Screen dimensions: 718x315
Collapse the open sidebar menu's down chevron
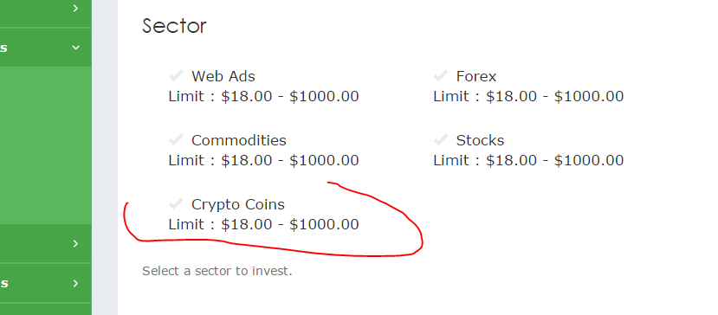tap(76, 47)
